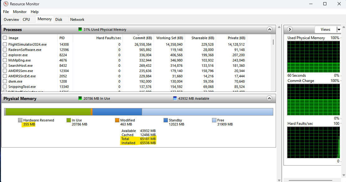Click the Standby blue legend square
This screenshot has height=182, width=346.
point(166,120)
